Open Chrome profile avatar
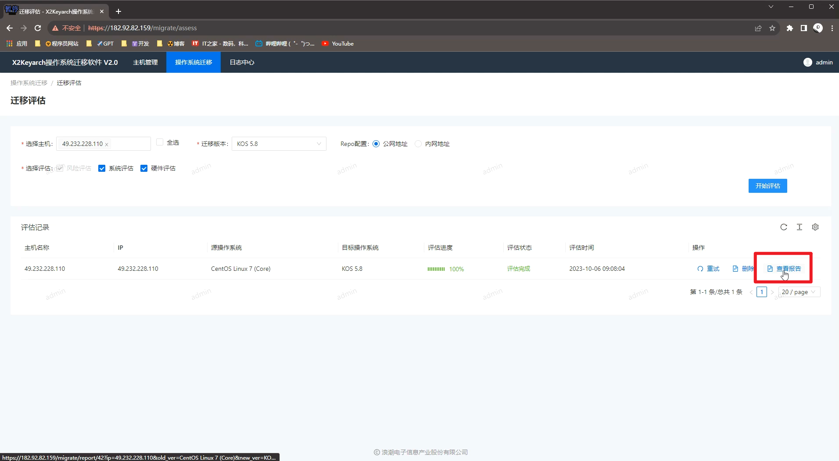Screen dimensions: 839x461 818,28
